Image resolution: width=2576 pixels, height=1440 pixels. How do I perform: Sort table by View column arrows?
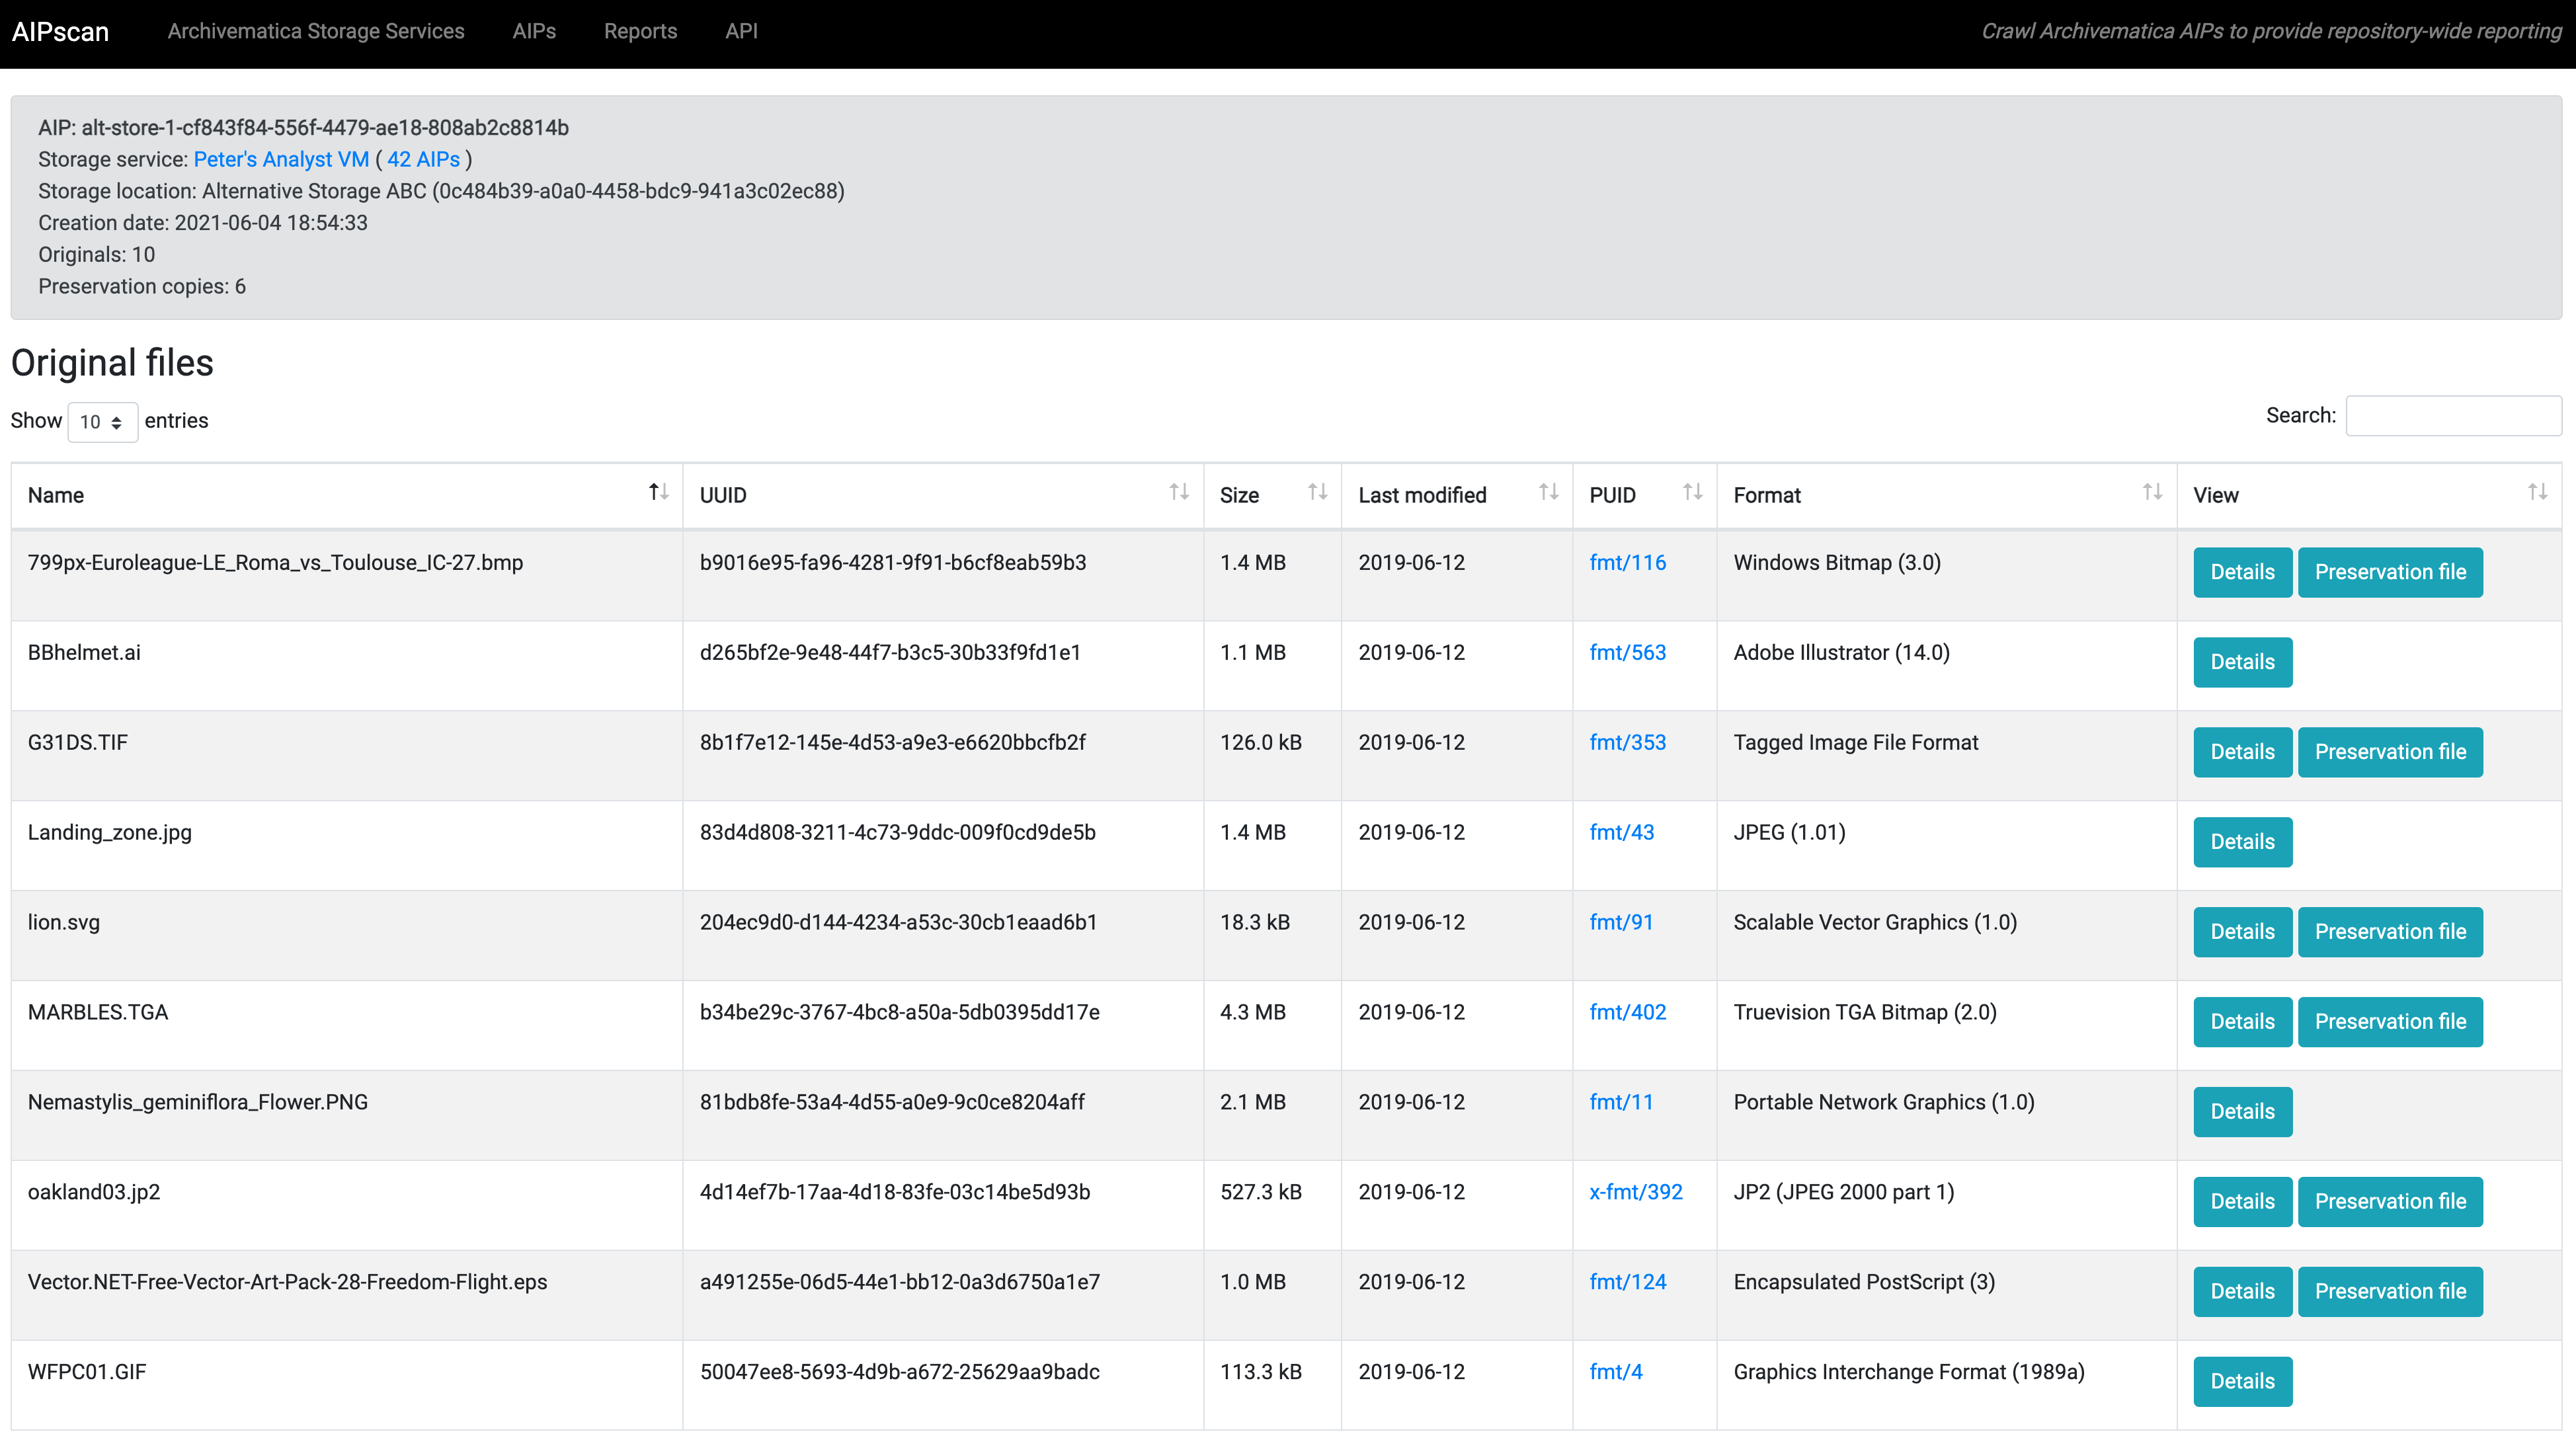(x=2537, y=492)
